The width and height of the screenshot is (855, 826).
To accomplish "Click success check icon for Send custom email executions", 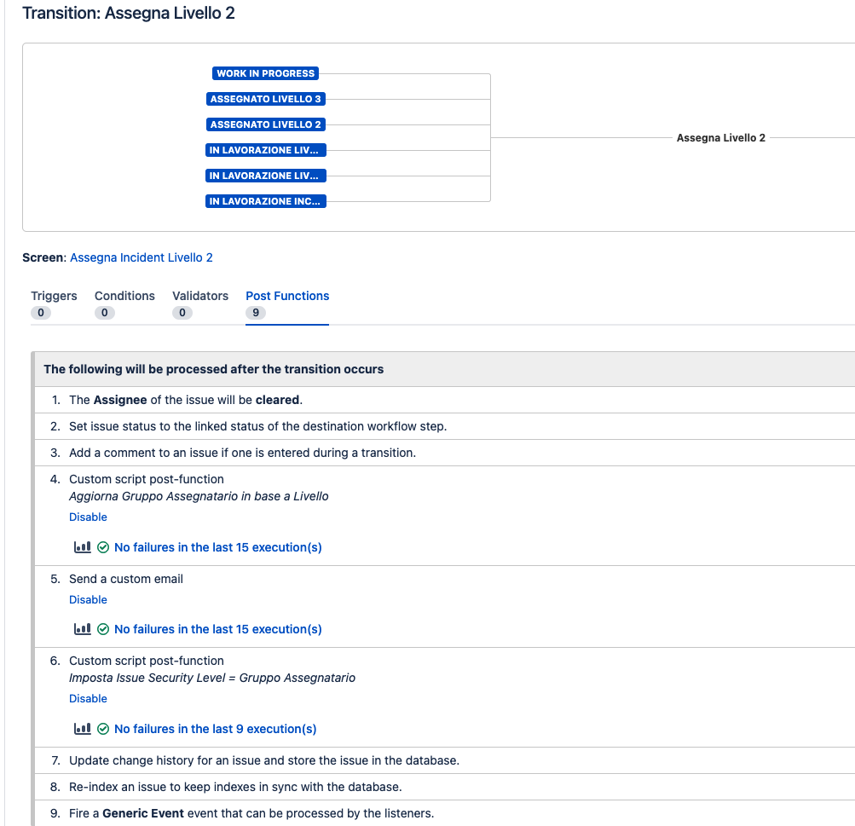I will 102,628.
